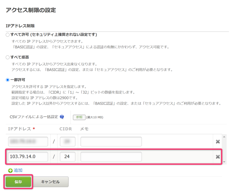Click the green plus 追加 icon

[x=10, y=170]
